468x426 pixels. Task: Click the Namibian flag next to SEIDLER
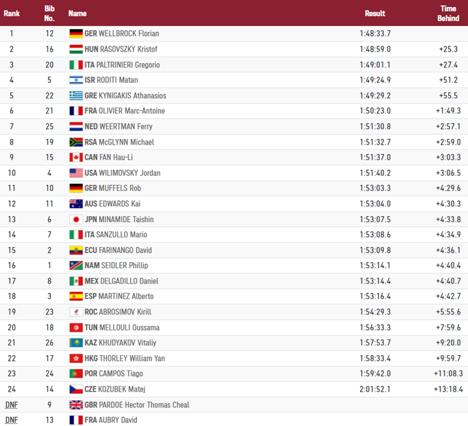pyautogui.click(x=76, y=266)
